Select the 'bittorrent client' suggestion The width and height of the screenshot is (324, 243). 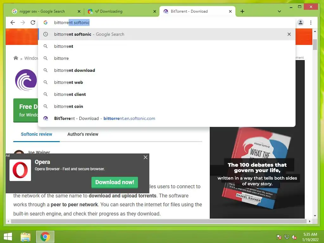tap(167, 94)
